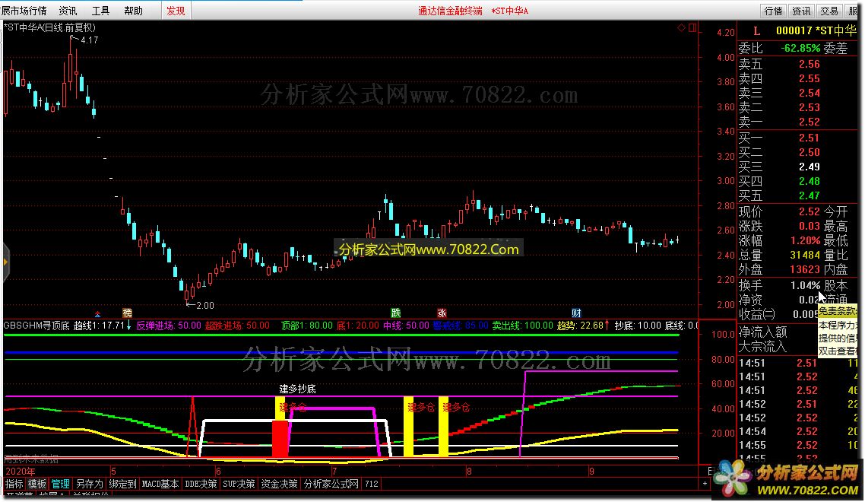865x502 pixels.
Task: Open the 工具 menu
Action: coord(100,11)
